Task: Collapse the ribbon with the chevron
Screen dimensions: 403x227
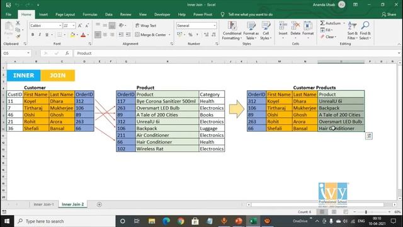Action: [x=399, y=44]
